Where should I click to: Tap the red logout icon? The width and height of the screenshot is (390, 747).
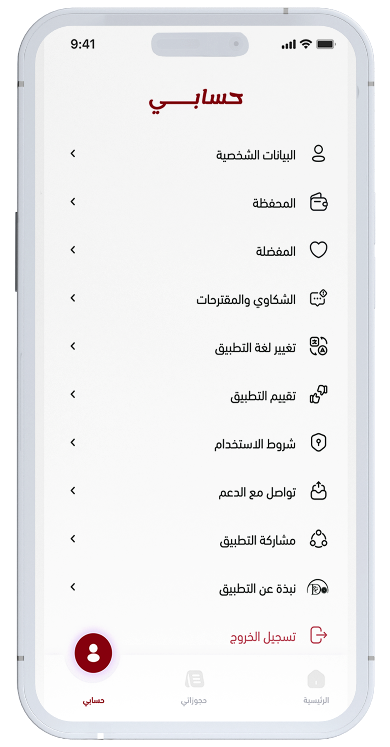pos(318,635)
